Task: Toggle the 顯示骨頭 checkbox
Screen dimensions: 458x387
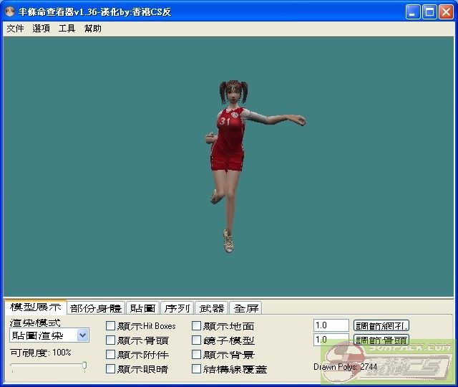Action: [111, 340]
